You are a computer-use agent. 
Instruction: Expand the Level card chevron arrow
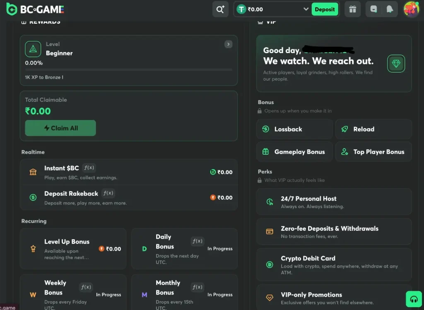(228, 44)
